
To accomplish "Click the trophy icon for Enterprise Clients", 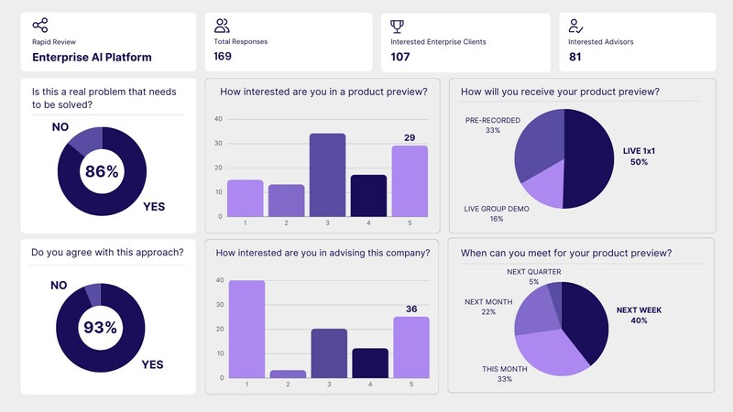I will pos(397,27).
